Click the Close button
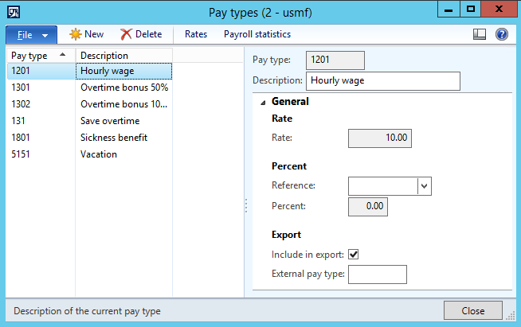This screenshot has height=327, width=521. pyautogui.click(x=472, y=310)
